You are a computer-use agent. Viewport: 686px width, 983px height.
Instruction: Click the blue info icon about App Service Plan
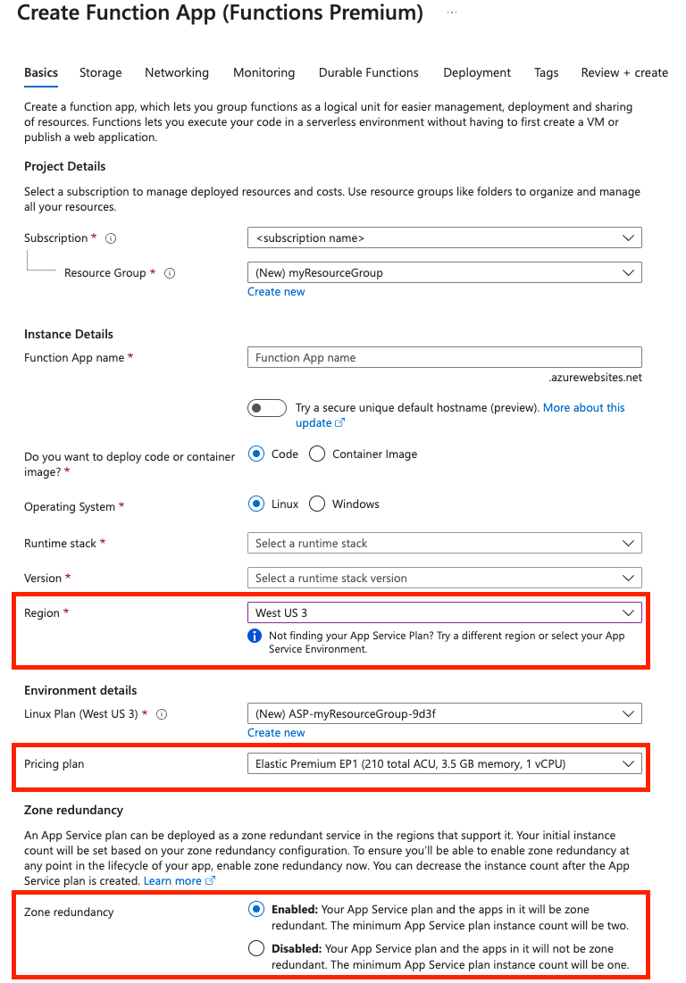pyautogui.click(x=255, y=636)
